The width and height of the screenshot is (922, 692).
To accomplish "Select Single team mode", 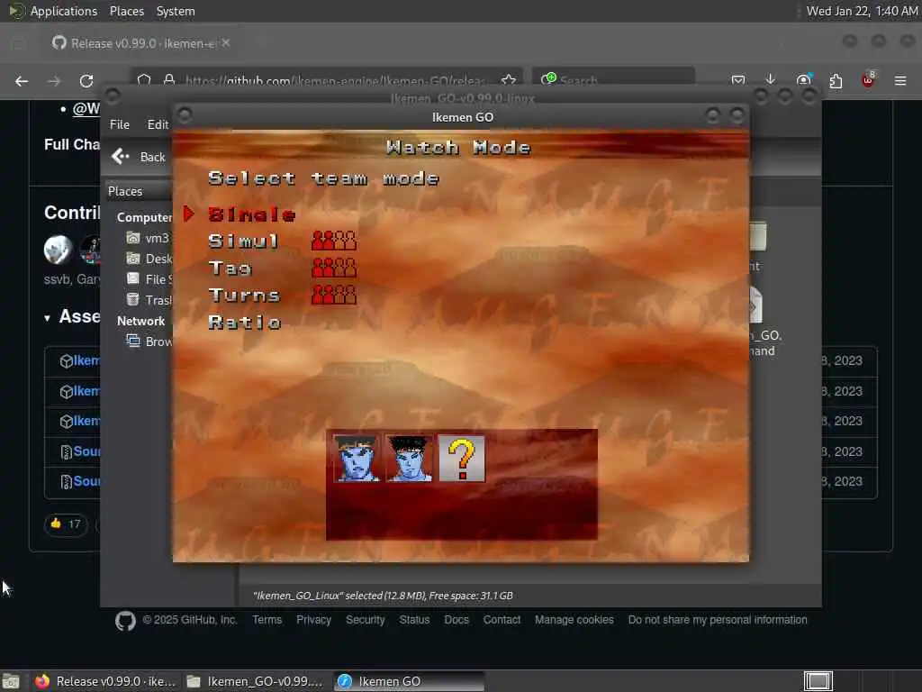I will (x=252, y=214).
